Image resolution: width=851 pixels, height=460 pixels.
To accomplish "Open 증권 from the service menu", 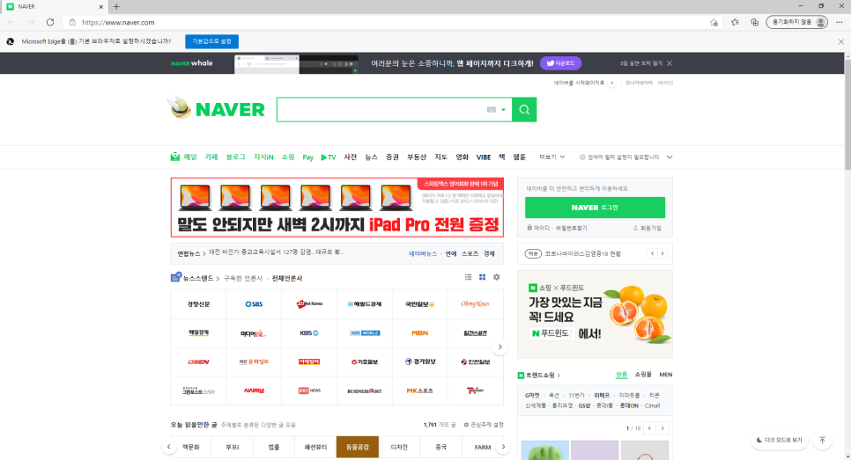I will coord(392,157).
